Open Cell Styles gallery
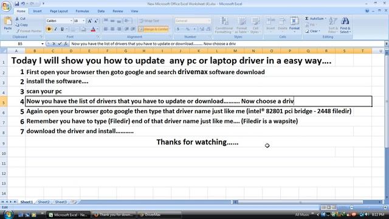The height and width of the screenshot is (219, 389). click(x=255, y=25)
